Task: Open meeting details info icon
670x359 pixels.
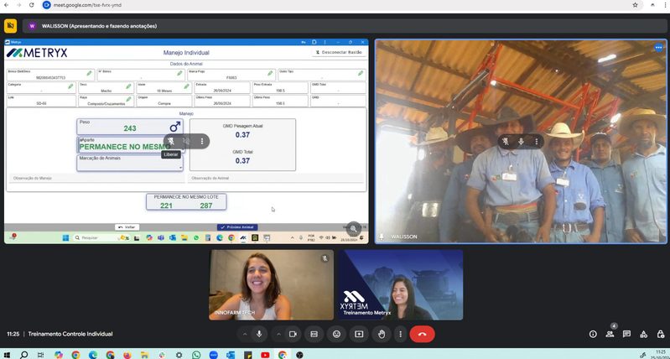Action: pos(593,334)
